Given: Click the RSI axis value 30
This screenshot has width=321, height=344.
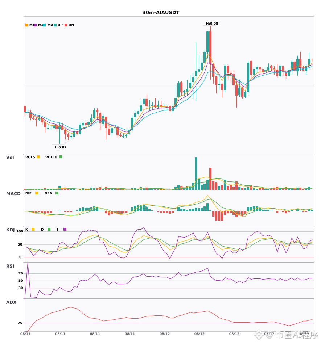Looking at the screenshot, I should click(x=21, y=288).
